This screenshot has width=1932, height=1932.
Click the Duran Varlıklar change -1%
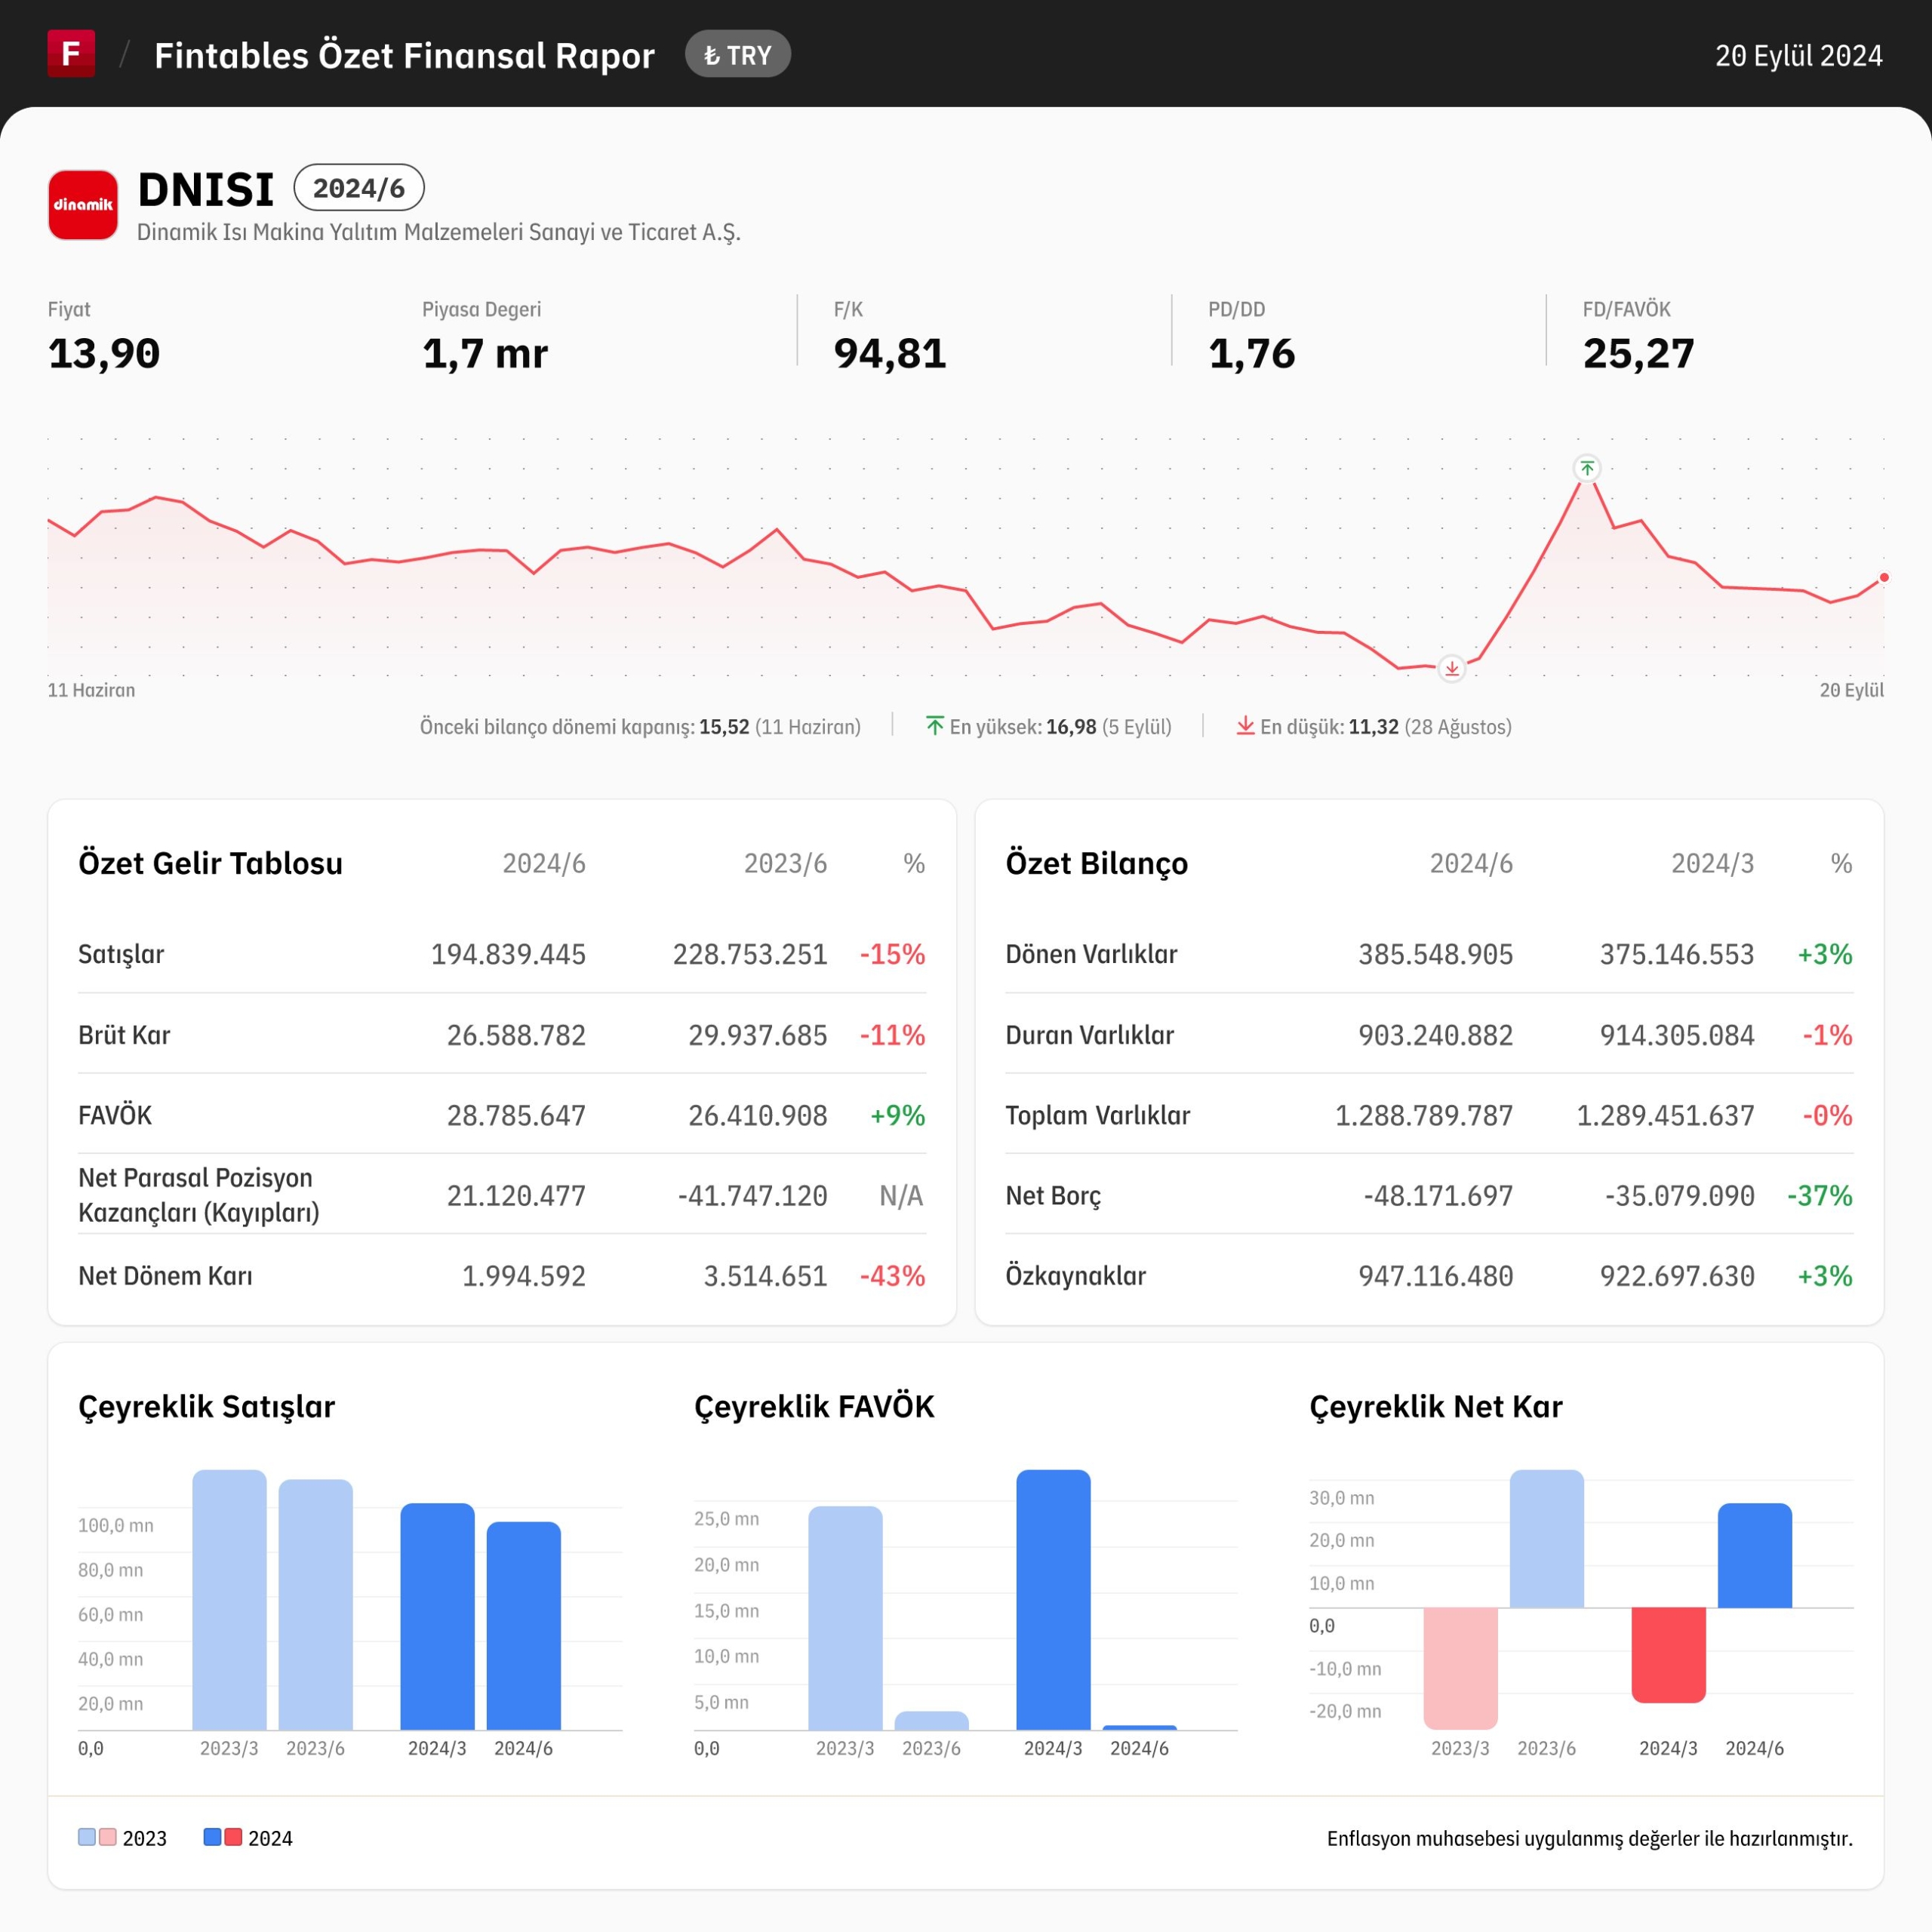pos(1827,1035)
